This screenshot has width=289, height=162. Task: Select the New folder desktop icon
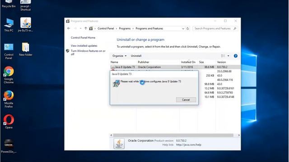25,49
